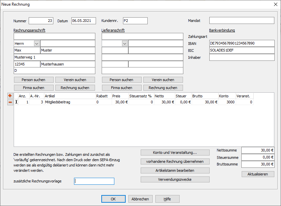The height and width of the screenshot is (206, 281).
Task: Open the delivery address salutation dropdown
Action: [x=125, y=44]
